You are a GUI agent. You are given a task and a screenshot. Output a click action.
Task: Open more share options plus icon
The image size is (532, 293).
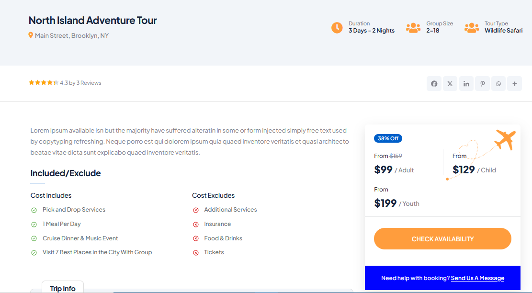point(515,84)
